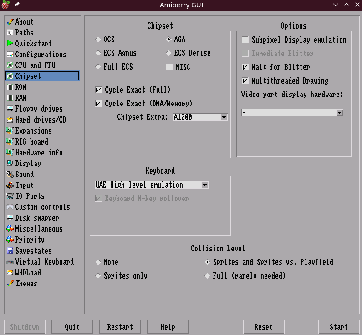Select Sprites and Sprites vs. Playfield
The width and height of the screenshot is (362, 335).
(x=207, y=262)
